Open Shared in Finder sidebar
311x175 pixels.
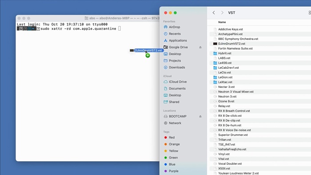pyautogui.click(x=174, y=102)
